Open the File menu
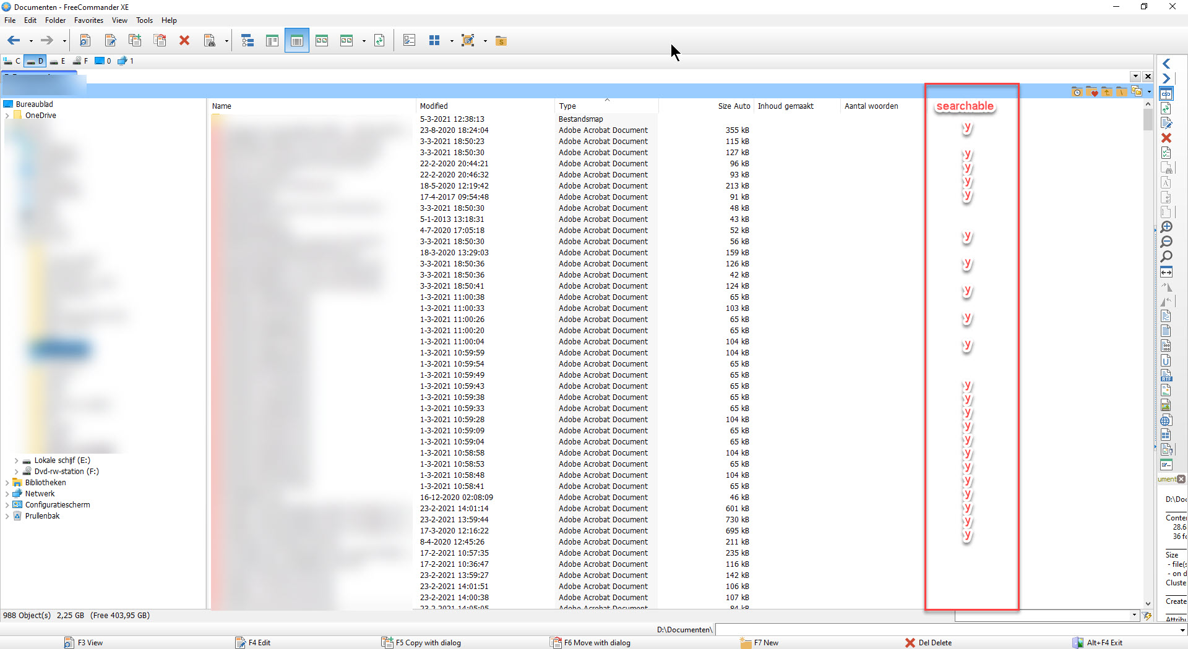 point(10,20)
